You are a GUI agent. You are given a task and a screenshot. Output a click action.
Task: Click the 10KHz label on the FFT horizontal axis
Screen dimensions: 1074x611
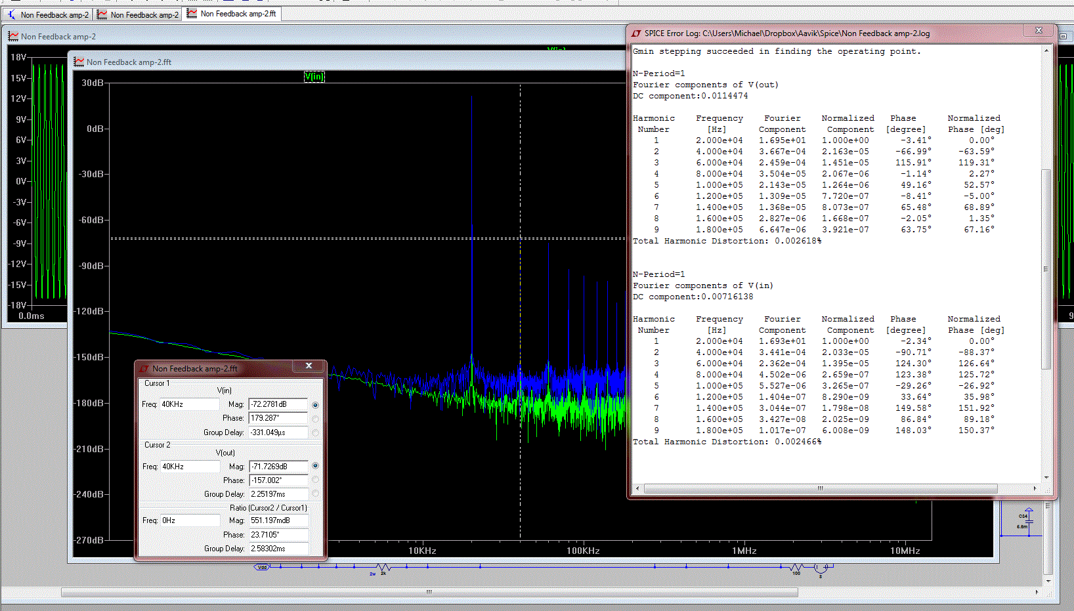tap(422, 551)
